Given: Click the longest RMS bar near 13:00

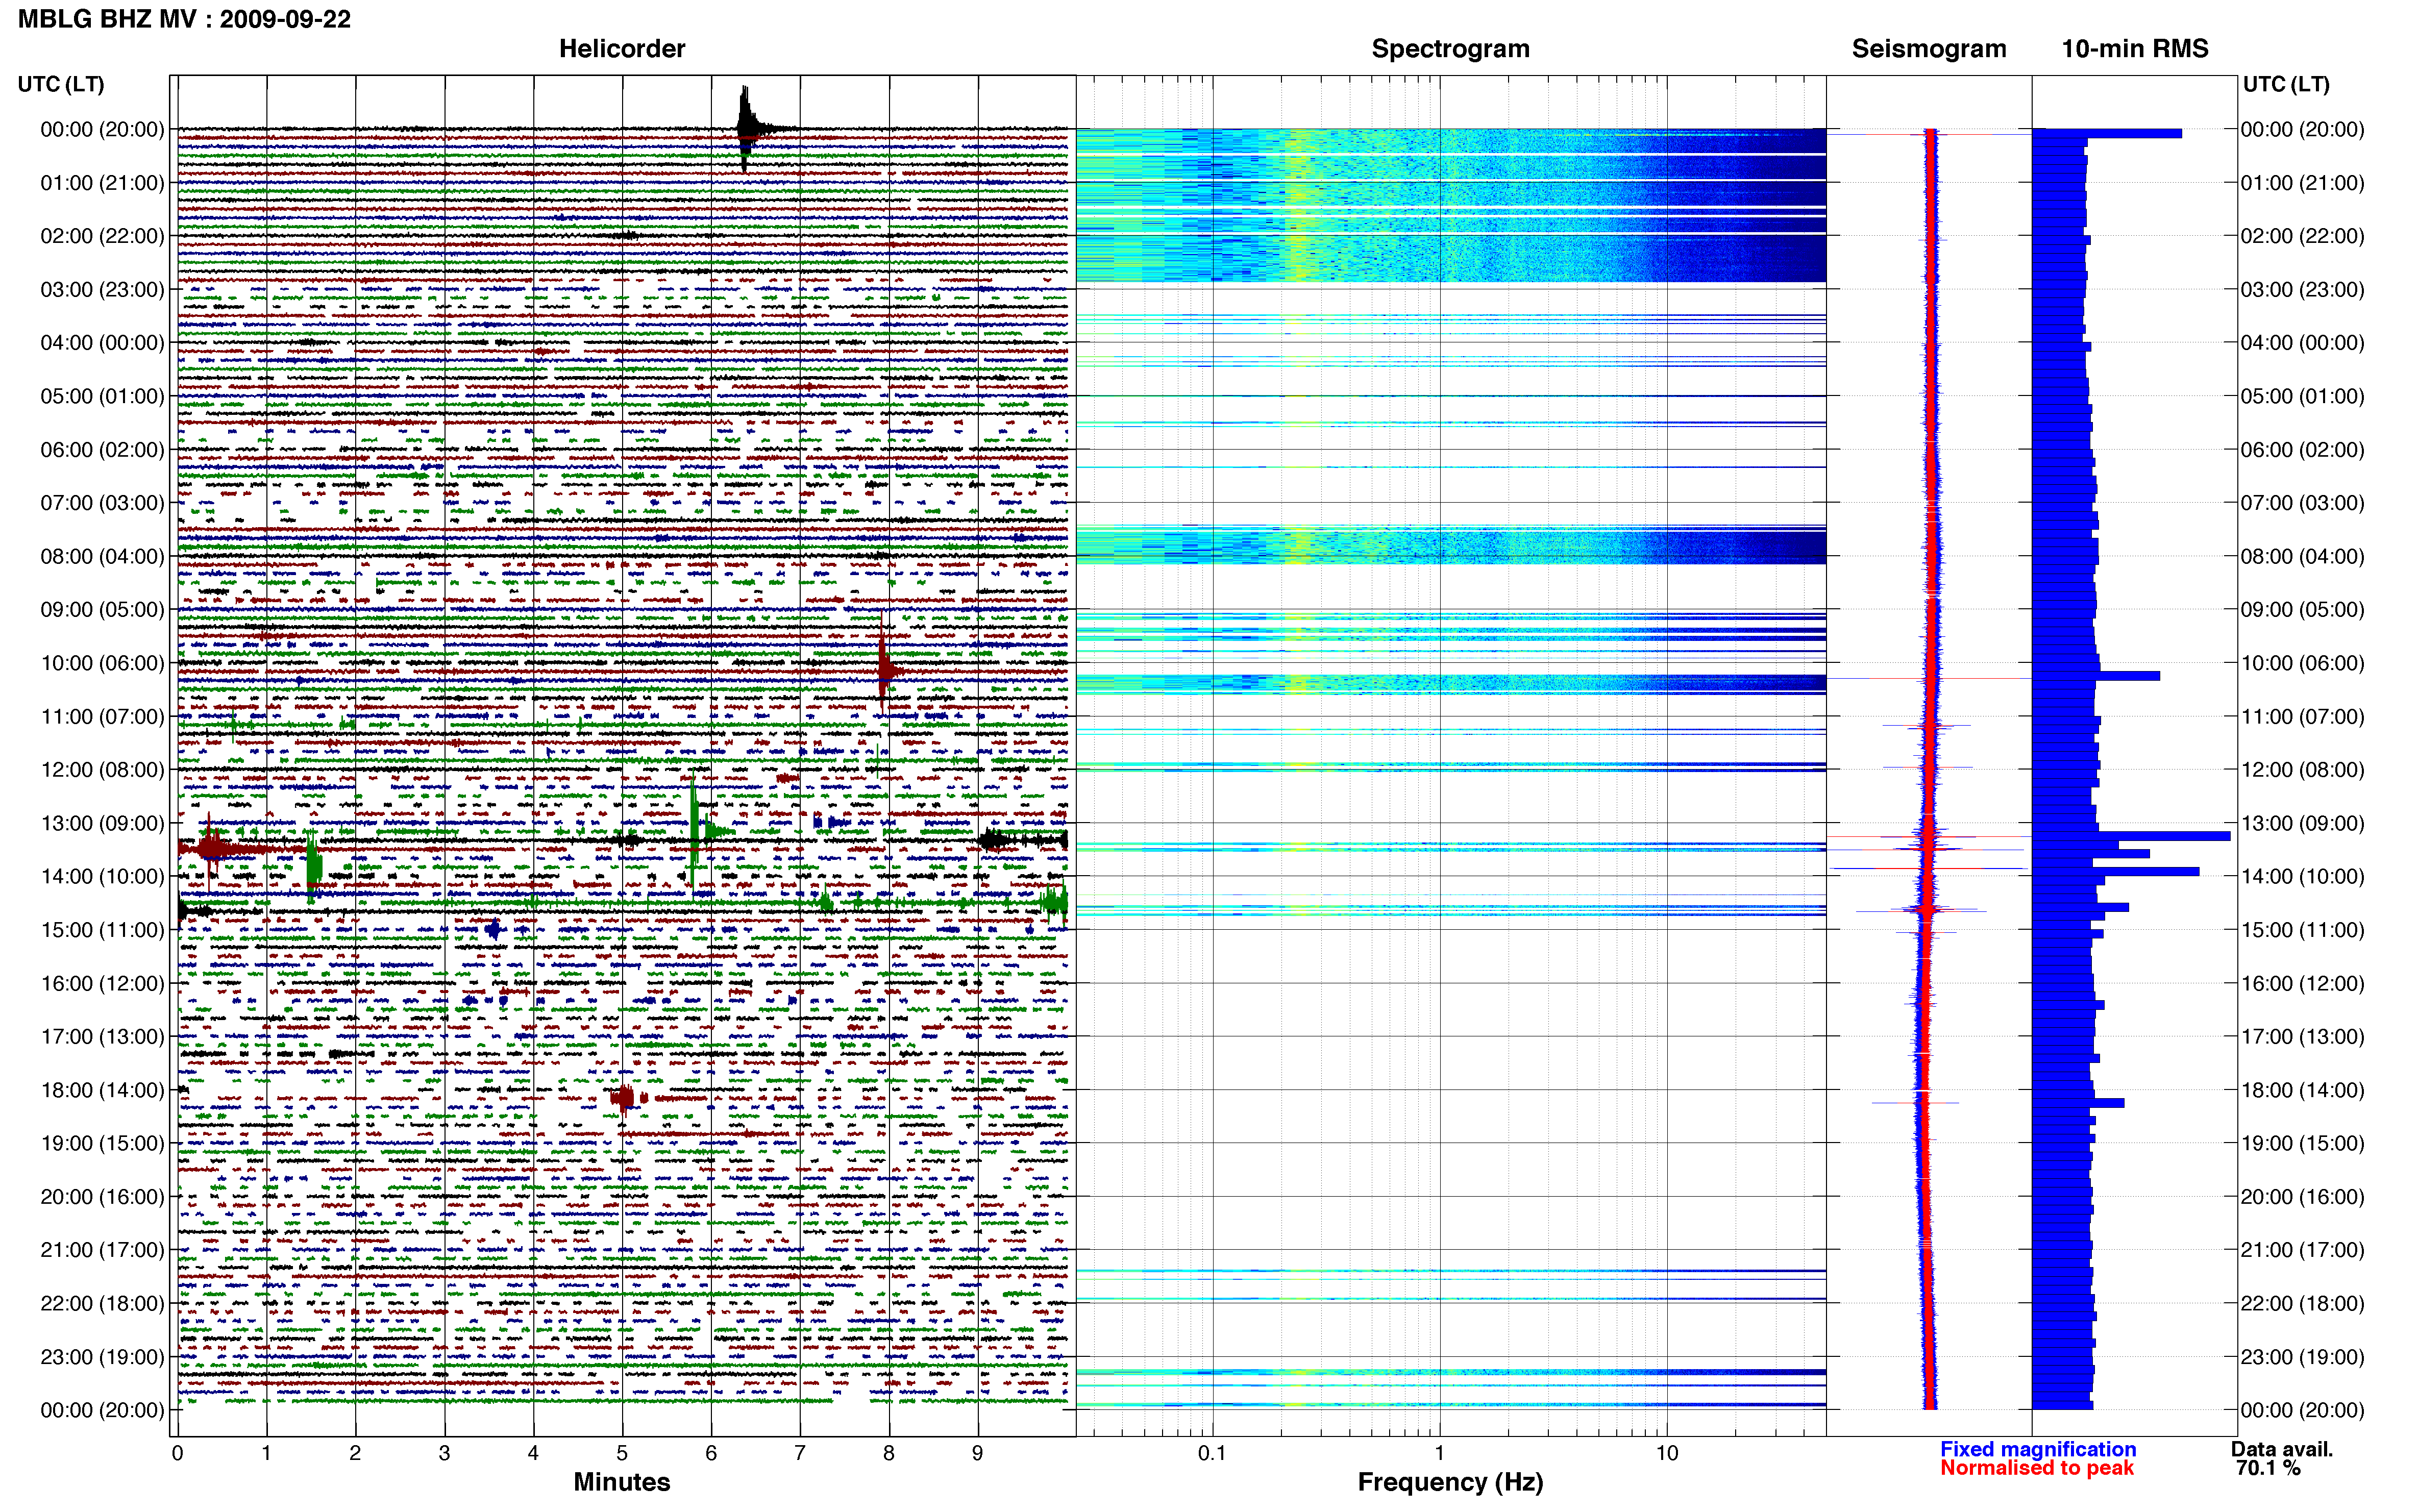Looking at the screenshot, I should tap(2131, 836).
